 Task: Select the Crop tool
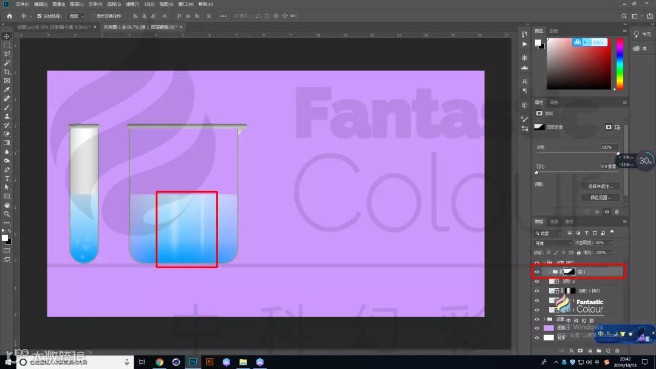pyautogui.click(x=7, y=72)
